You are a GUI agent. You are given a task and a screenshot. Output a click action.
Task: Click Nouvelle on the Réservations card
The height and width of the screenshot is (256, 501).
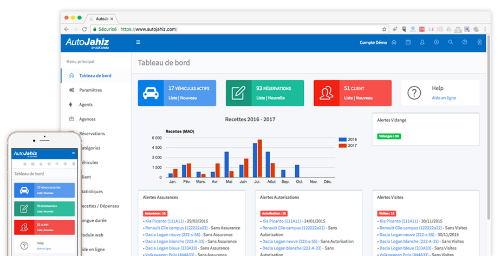click(276, 98)
